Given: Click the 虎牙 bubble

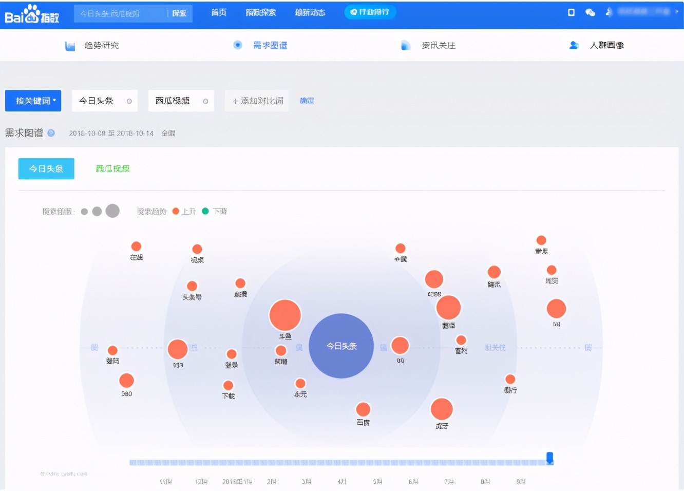Looking at the screenshot, I should point(442,409).
